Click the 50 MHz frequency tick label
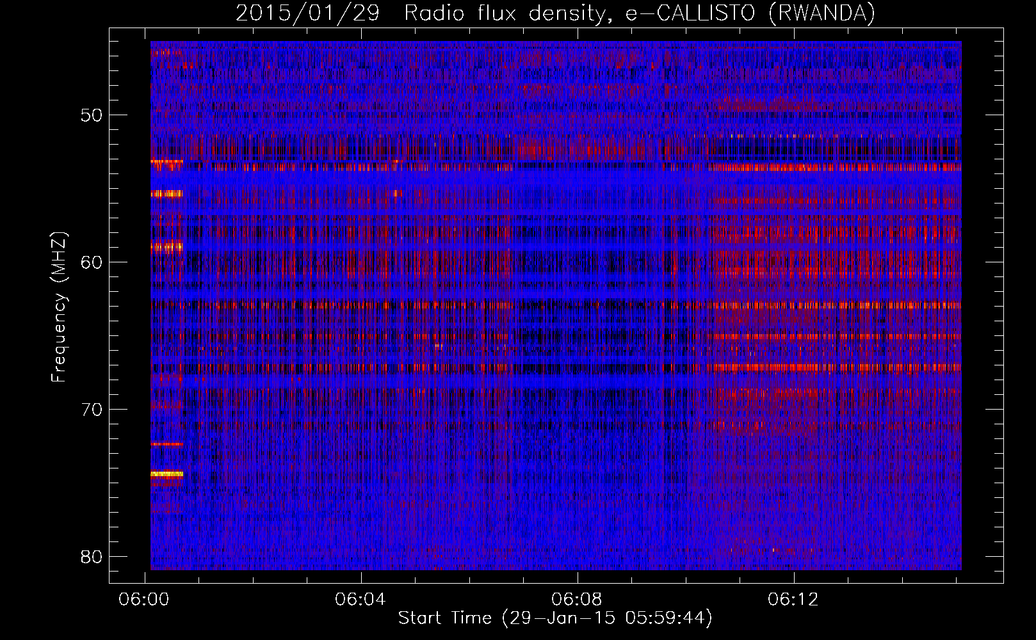 pos(92,115)
